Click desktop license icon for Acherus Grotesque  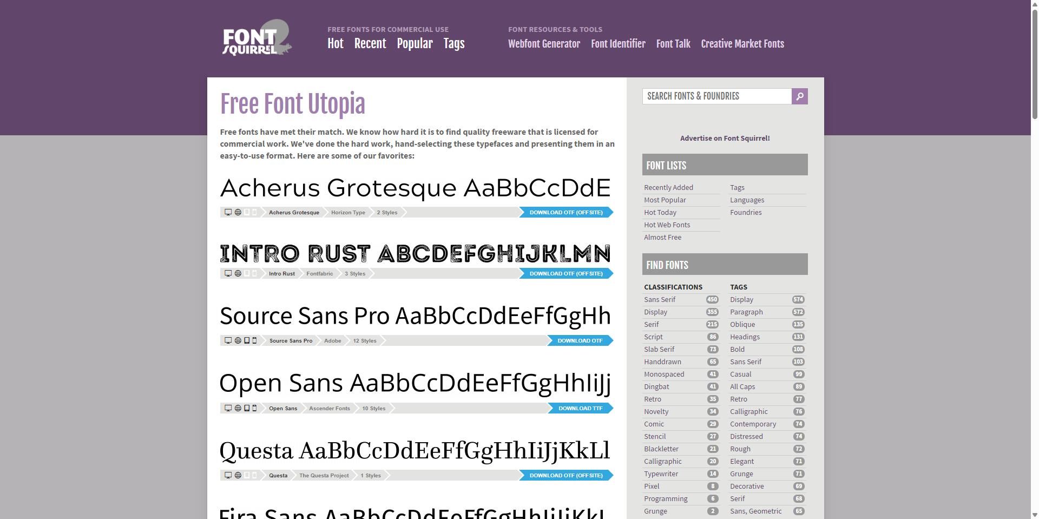click(x=228, y=212)
